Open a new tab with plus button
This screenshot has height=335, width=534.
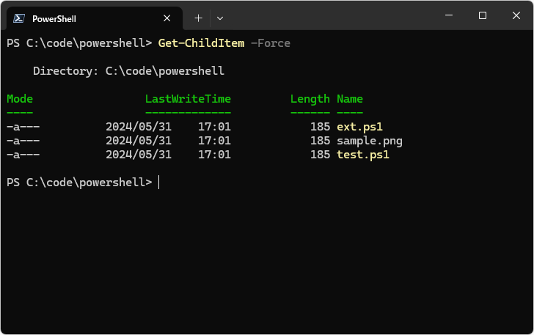(197, 18)
